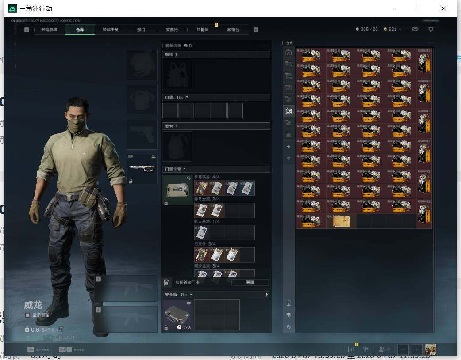This screenshot has height=360, width=461.
Task: Select first keycard under 巴克什
Action: click(201, 255)
